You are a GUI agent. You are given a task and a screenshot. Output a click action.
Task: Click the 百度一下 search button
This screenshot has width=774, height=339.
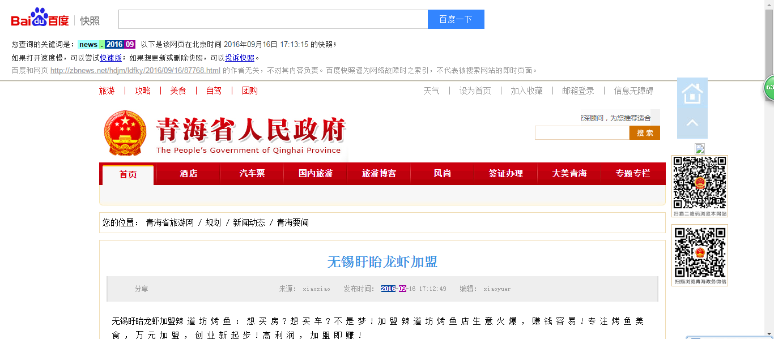(x=456, y=19)
